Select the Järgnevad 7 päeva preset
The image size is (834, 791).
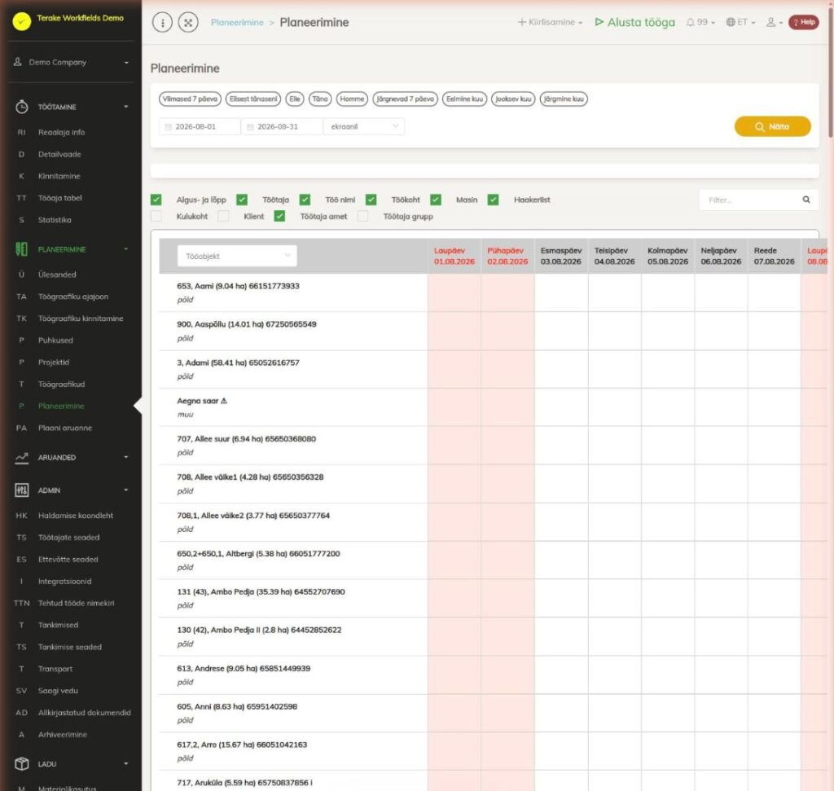point(406,99)
